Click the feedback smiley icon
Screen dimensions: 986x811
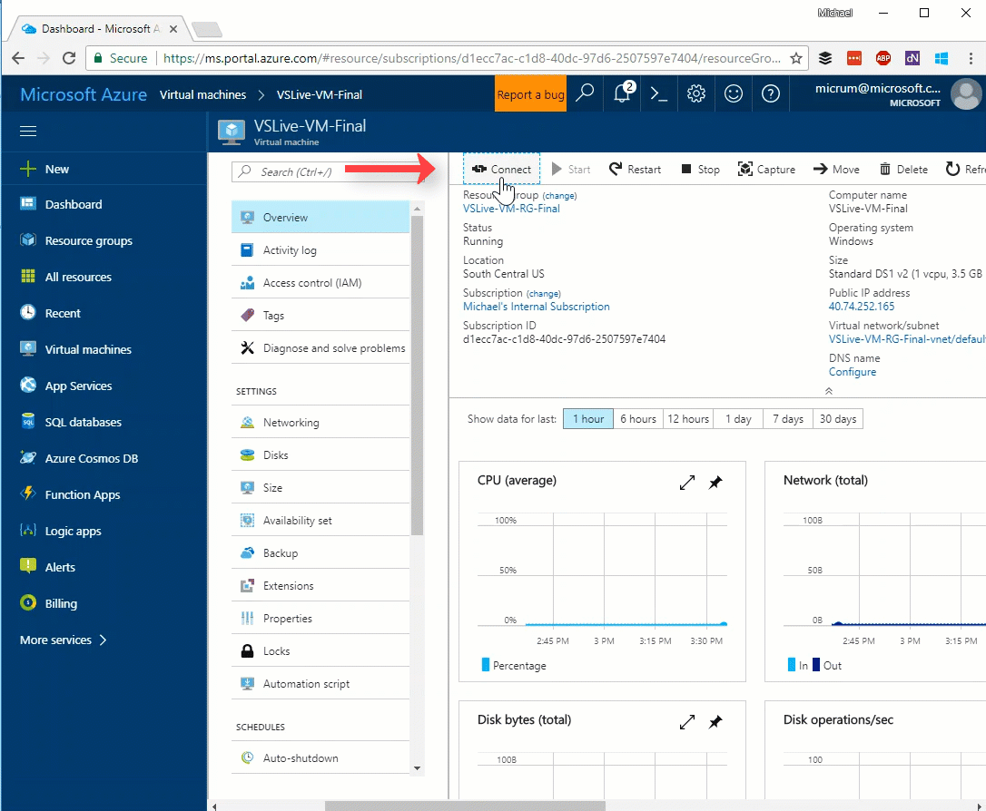(x=733, y=93)
